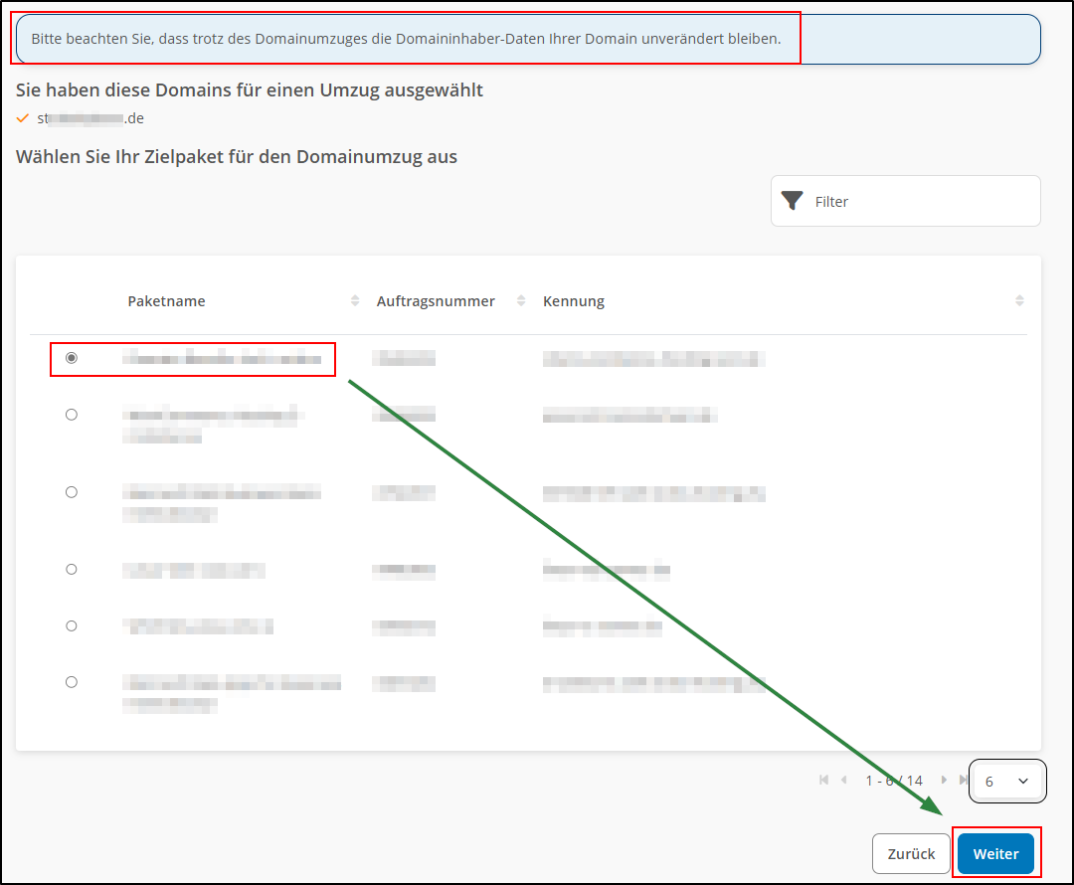The width and height of the screenshot is (1074, 885).
Task: Open the items-per-page dropdown showing 6
Action: 1007,781
